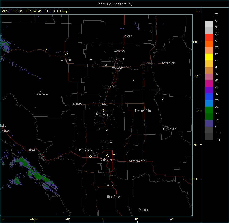Image resolution: width=229 pixels, height=223 pixels.
Task: Click the RedDeer label
Action: (x=117, y=68)
